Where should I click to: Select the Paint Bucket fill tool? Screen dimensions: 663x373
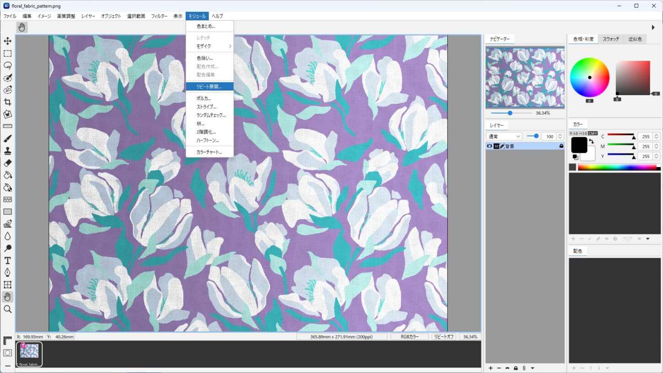8,175
